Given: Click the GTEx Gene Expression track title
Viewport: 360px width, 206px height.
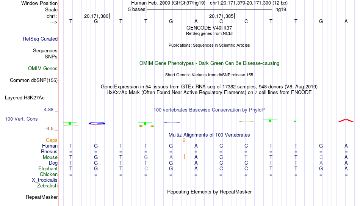Looking at the screenshot, I should [209, 86].
